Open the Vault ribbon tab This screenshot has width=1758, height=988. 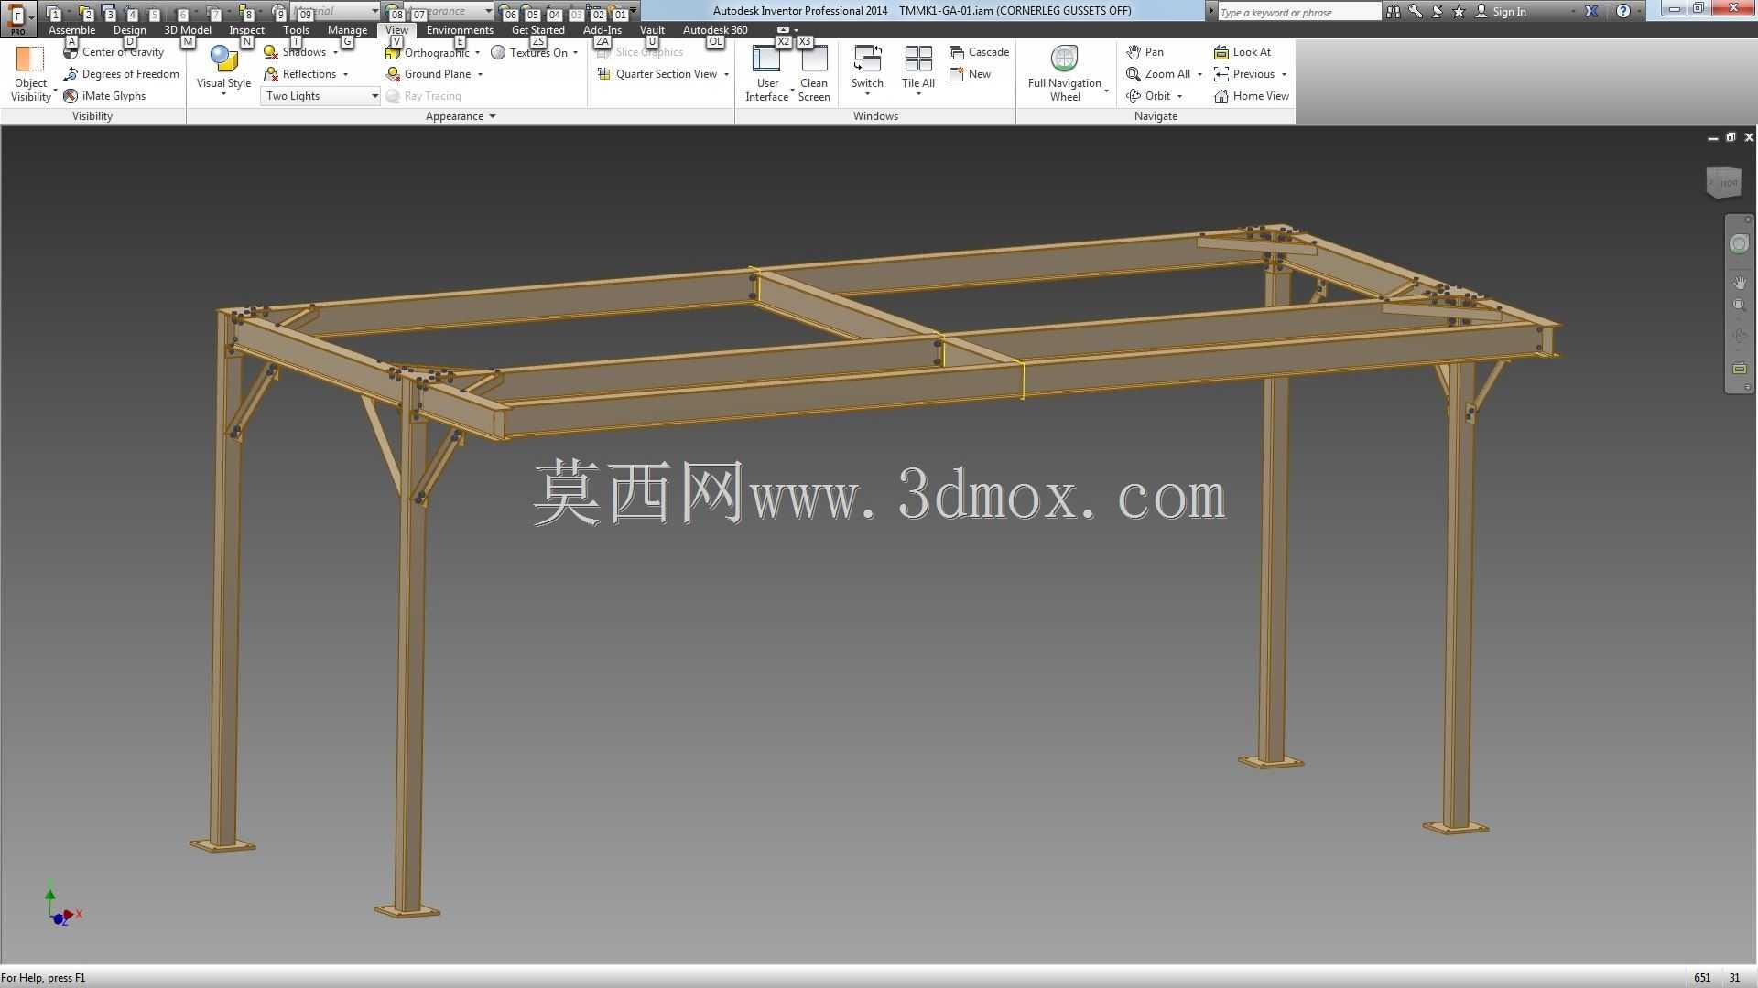coord(652,30)
